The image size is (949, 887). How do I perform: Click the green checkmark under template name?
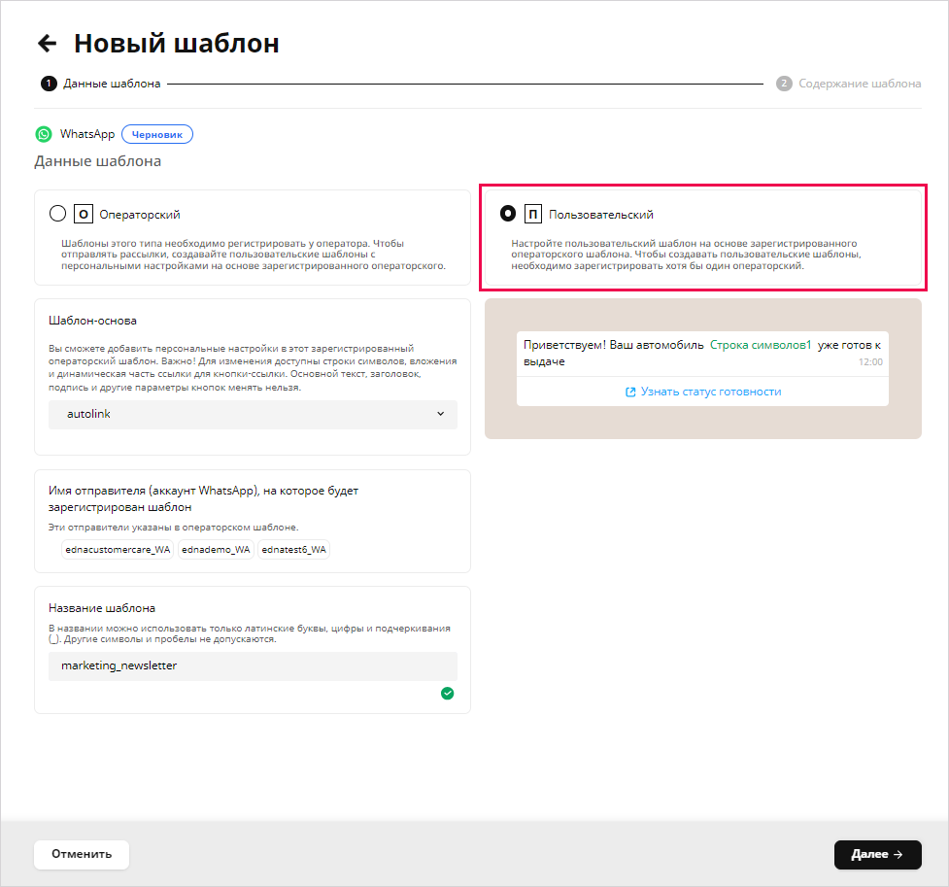tap(447, 694)
